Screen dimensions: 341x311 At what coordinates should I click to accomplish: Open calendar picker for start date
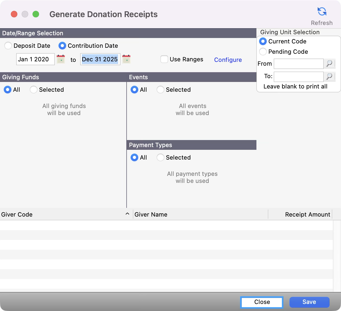[61, 59]
